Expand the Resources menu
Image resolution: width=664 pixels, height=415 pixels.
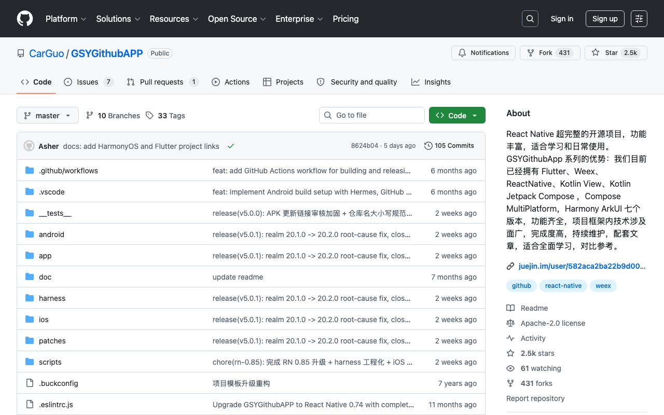tap(174, 19)
